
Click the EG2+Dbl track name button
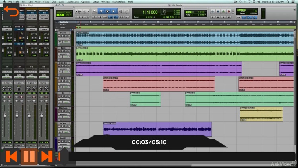click(63, 78)
